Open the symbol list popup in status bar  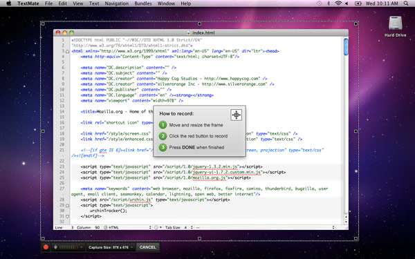point(265,227)
